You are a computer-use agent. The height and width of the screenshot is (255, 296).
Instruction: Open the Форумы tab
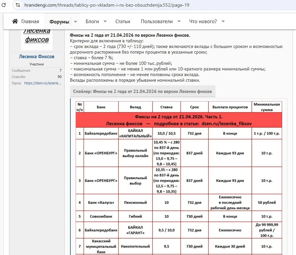59,22
